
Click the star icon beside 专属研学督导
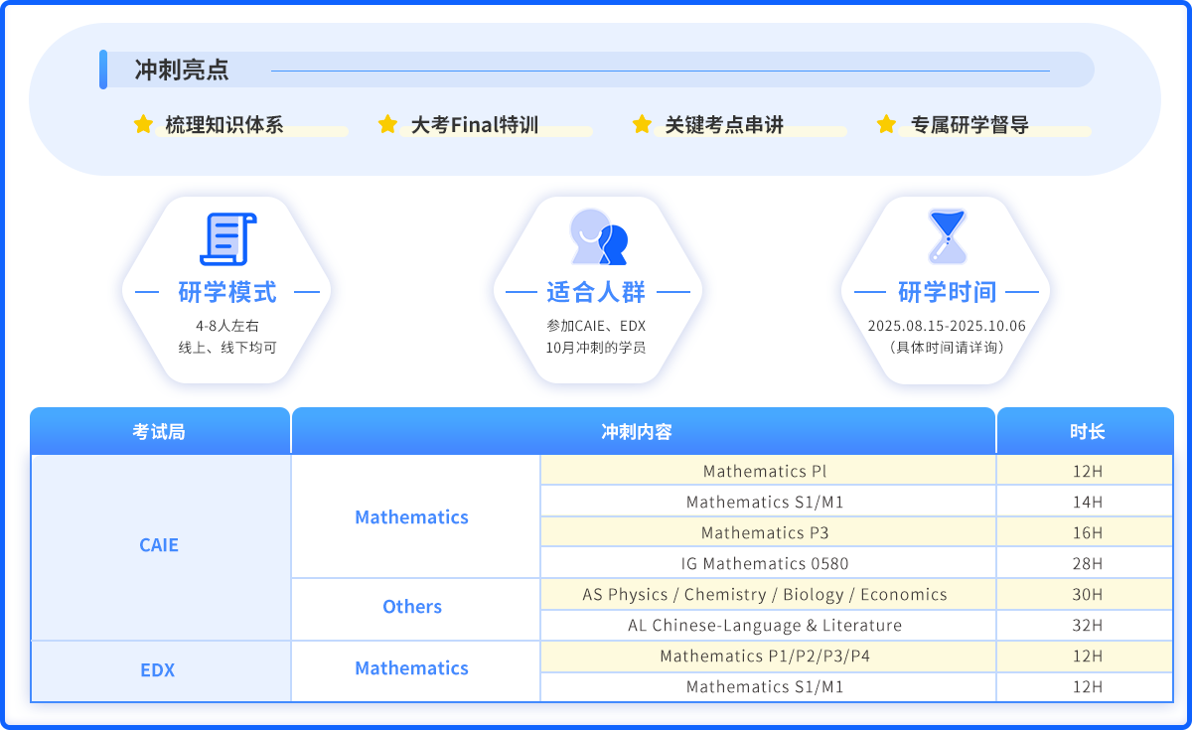pos(886,124)
